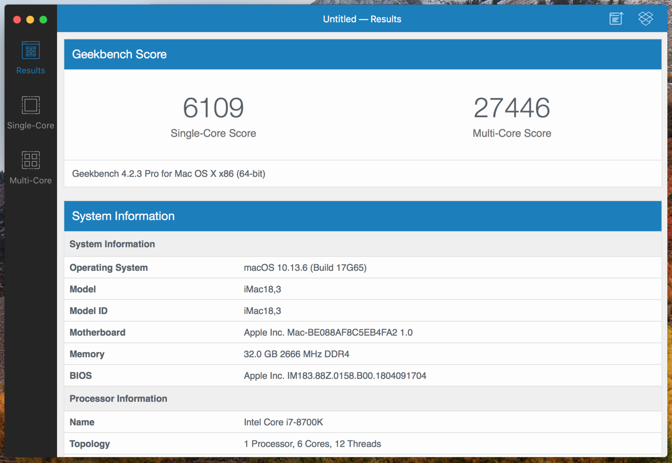Select the macOS 10.13.6 operating system value
Viewport: 672px width, 463px height.
pos(305,268)
